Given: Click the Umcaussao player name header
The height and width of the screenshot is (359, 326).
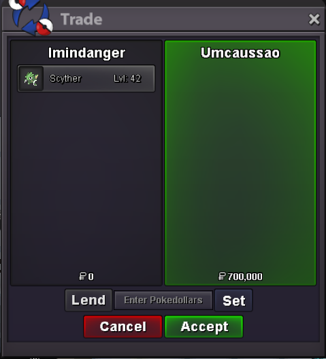Looking at the screenshot, I should [240, 52].
